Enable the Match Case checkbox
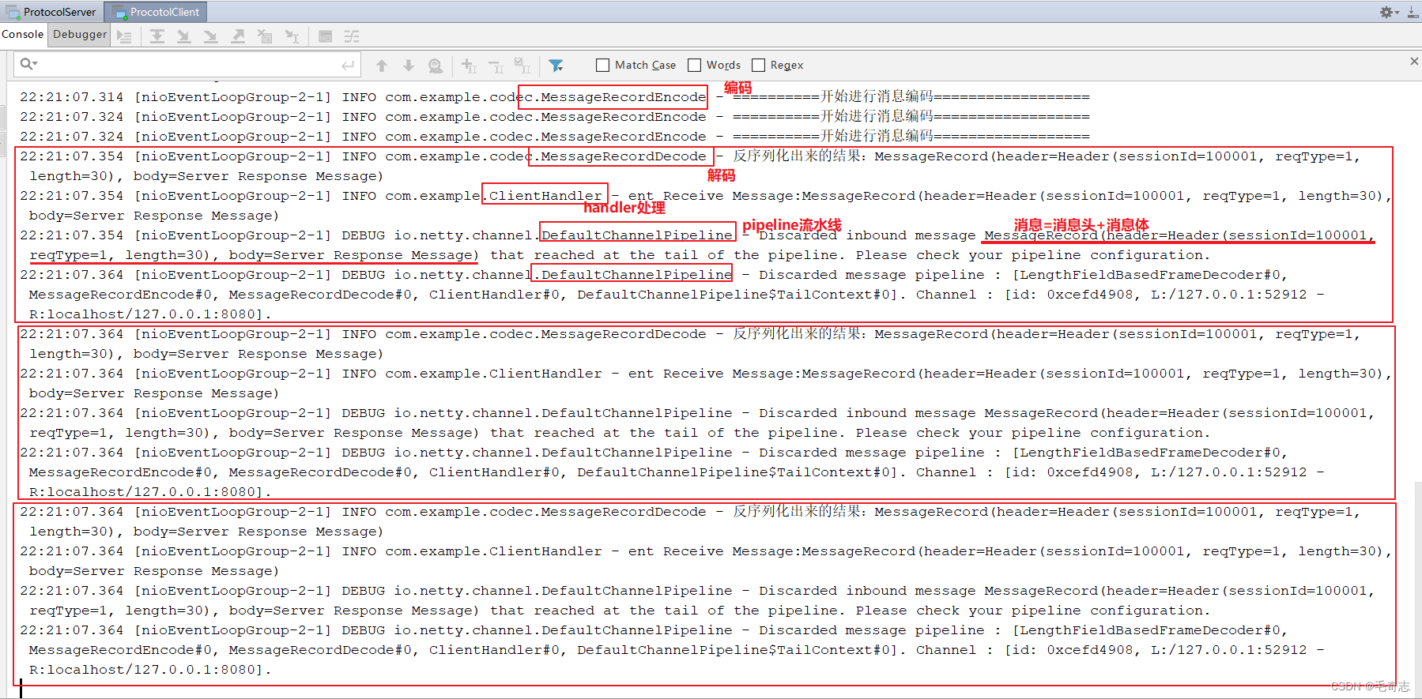This screenshot has width=1422, height=699. (602, 65)
